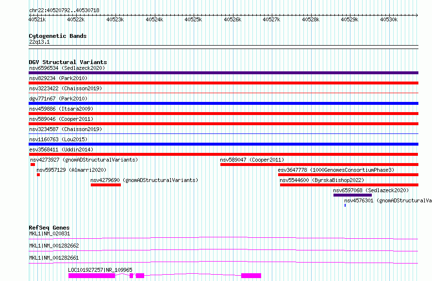This screenshot has height=281, width=432.
Task: Select the red nsv589047 variant bar
Action: click(x=319, y=165)
